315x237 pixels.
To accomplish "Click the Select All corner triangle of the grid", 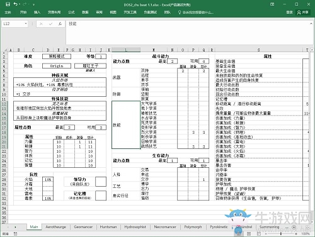I will tap(6, 50).
